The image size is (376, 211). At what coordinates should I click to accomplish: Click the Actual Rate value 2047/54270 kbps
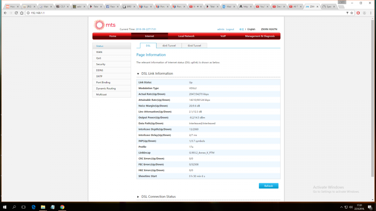(199, 94)
